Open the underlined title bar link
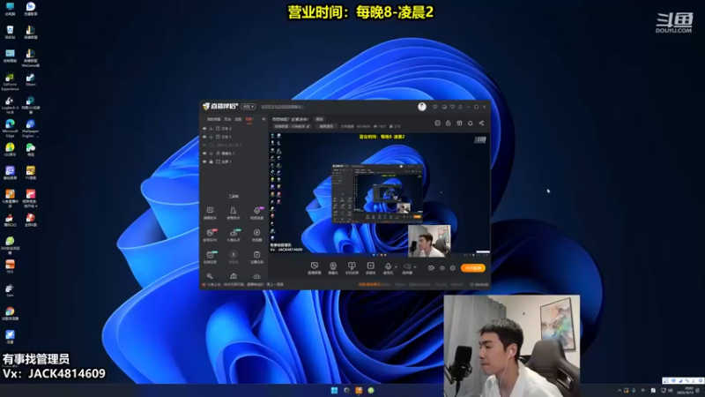Viewport: 705px width, 397px height. pyautogui.click(x=282, y=107)
